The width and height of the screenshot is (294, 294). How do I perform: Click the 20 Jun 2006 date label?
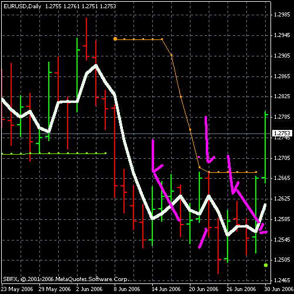[203, 289]
